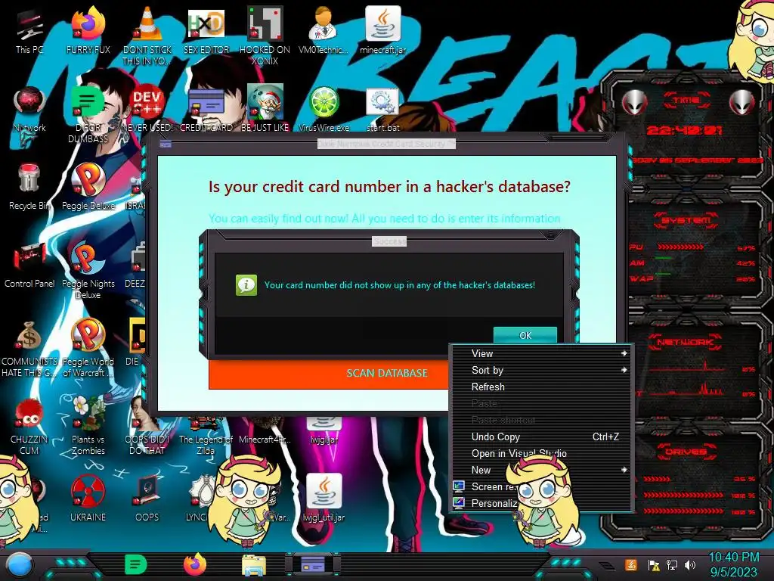Image resolution: width=774 pixels, height=581 pixels.
Task: Launch Peggle Nights Deluxe shortcut
Action: coord(88,270)
